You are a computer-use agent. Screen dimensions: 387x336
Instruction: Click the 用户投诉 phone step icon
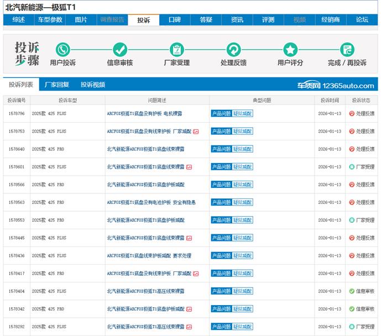62,50
